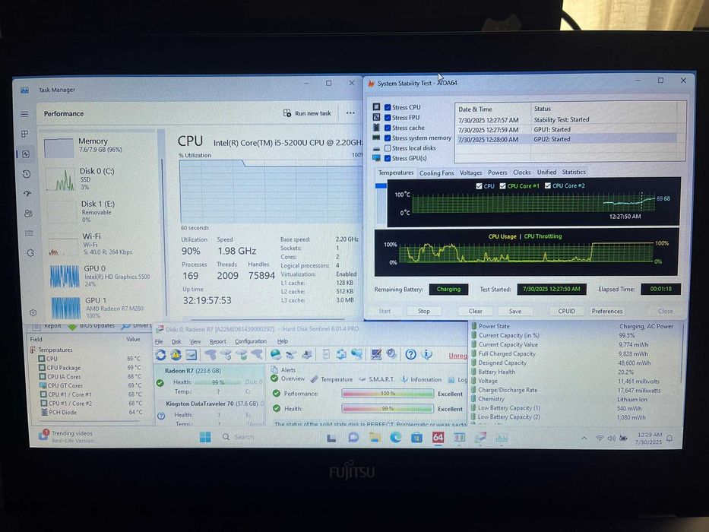Toggle CPU Core #2 graph checkbox
The image size is (709, 532).
(x=548, y=186)
